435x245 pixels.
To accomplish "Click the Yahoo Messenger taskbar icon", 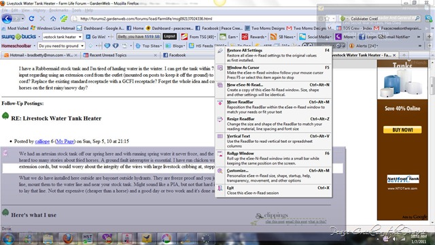I will click(107, 238).
